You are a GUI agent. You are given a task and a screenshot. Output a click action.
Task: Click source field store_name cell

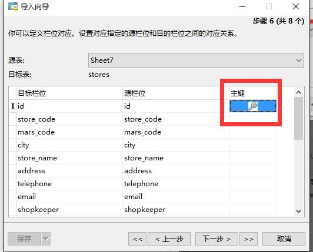click(x=176, y=158)
